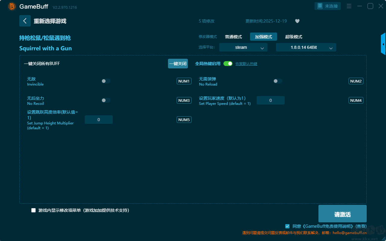Click the phone connection icon
This screenshot has height=241, width=386.
click(320, 6)
